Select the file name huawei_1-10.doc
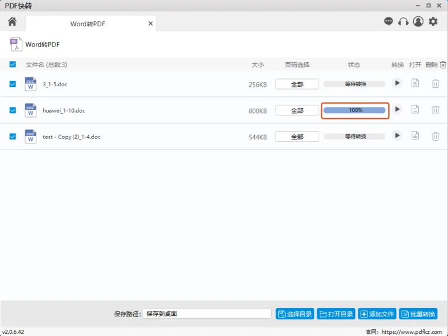Viewport: 448px width, 336px height. 64,110
